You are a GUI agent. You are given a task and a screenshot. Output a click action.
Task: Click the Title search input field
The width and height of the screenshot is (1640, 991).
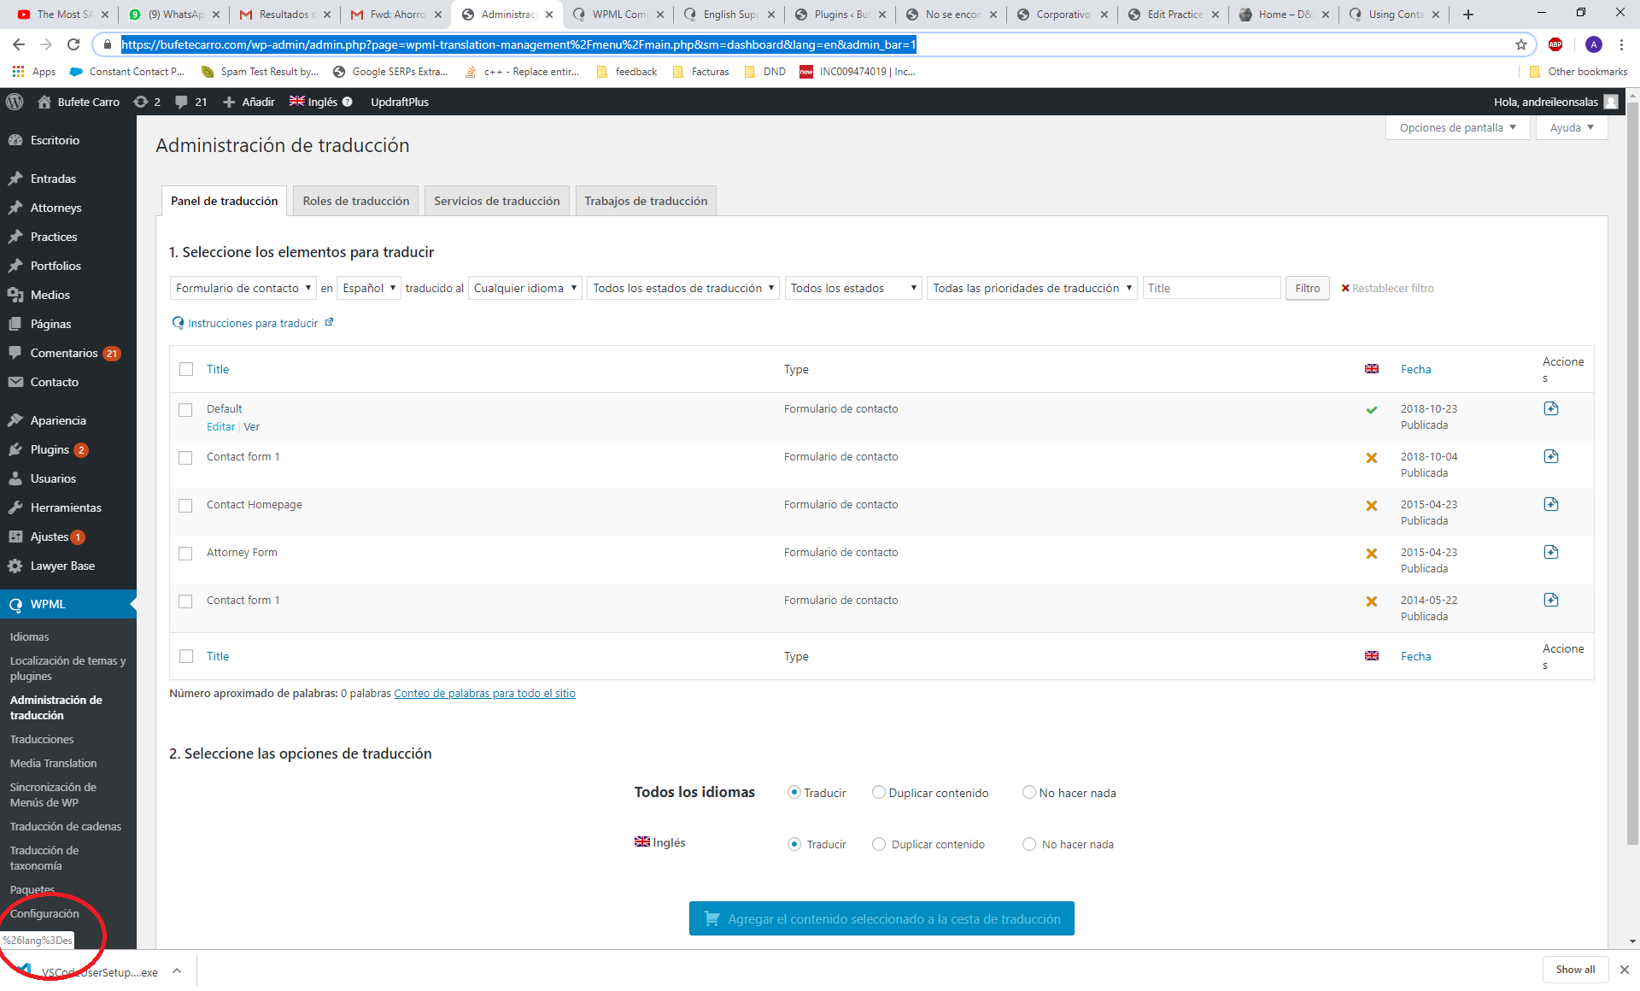1210,287
